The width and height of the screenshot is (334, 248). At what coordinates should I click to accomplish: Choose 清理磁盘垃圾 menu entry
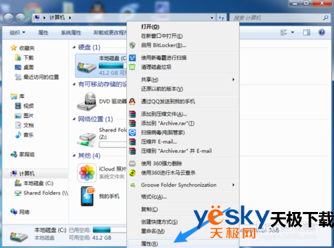click(183, 67)
